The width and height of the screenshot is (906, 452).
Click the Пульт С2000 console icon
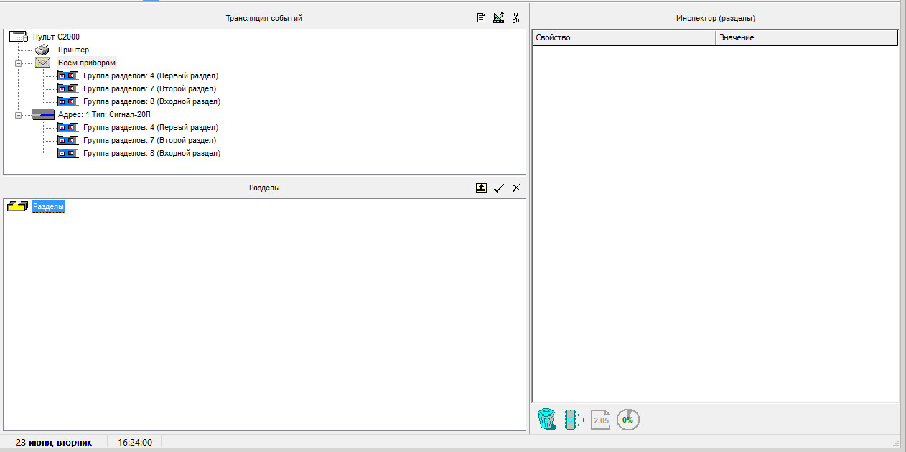tap(19, 37)
